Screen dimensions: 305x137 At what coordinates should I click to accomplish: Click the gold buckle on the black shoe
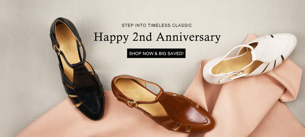point(58,50)
